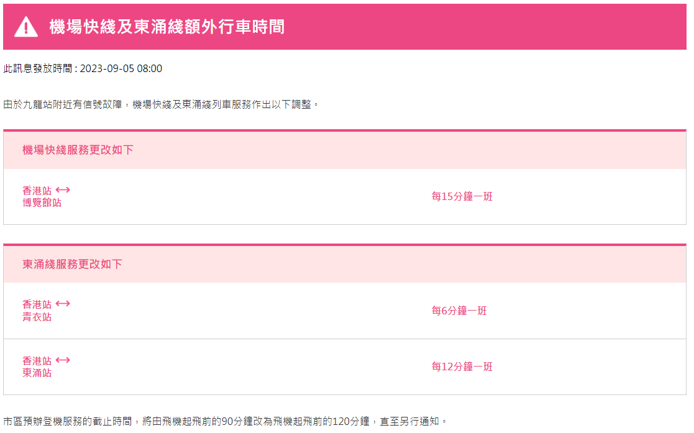Click the title 機場快綫及東涌綫額外行車時間

coord(167,27)
